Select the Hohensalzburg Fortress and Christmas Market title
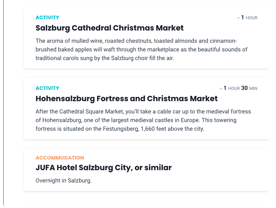The width and height of the screenshot is (276, 208). 127,99
